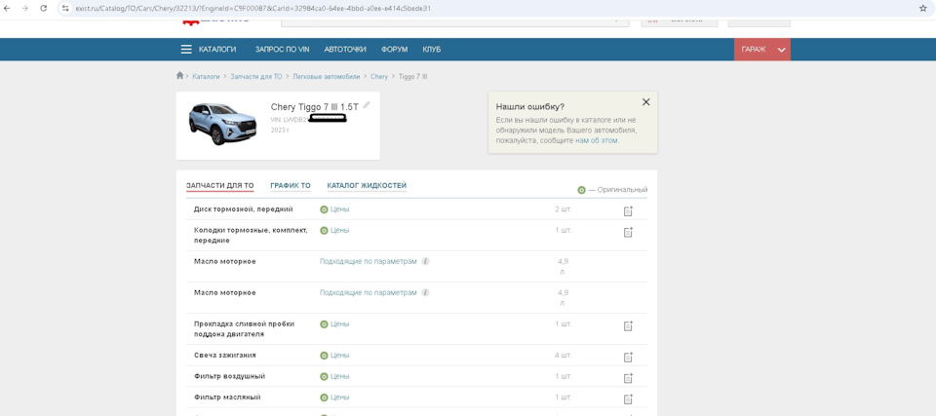Open the Форум menu item

394,50
